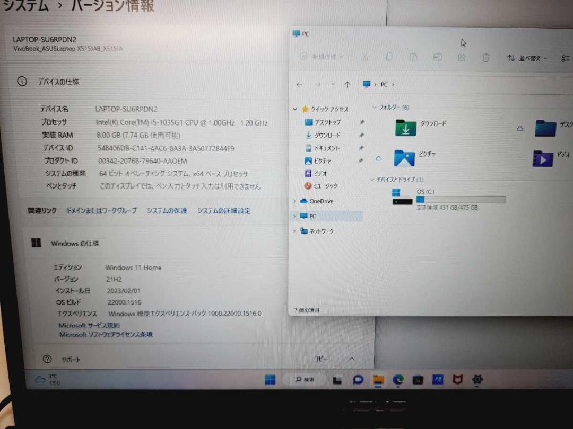Viewport: 573px width, 429px height.
Task: Click the Delete trash icon in Explorer
Action: click(x=485, y=58)
